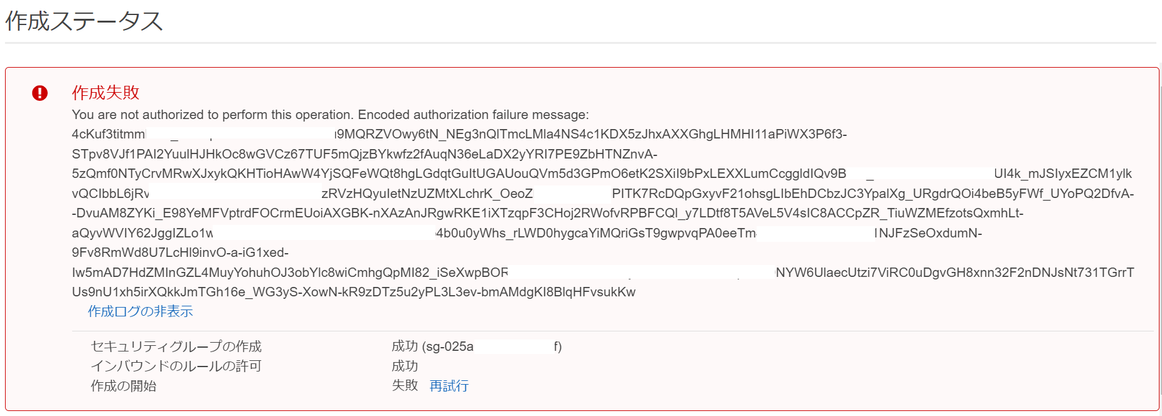This screenshot has height=416, width=1162.
Task: Click encoded line starting with 4cKuf3titmm
Action: [459, 134]
